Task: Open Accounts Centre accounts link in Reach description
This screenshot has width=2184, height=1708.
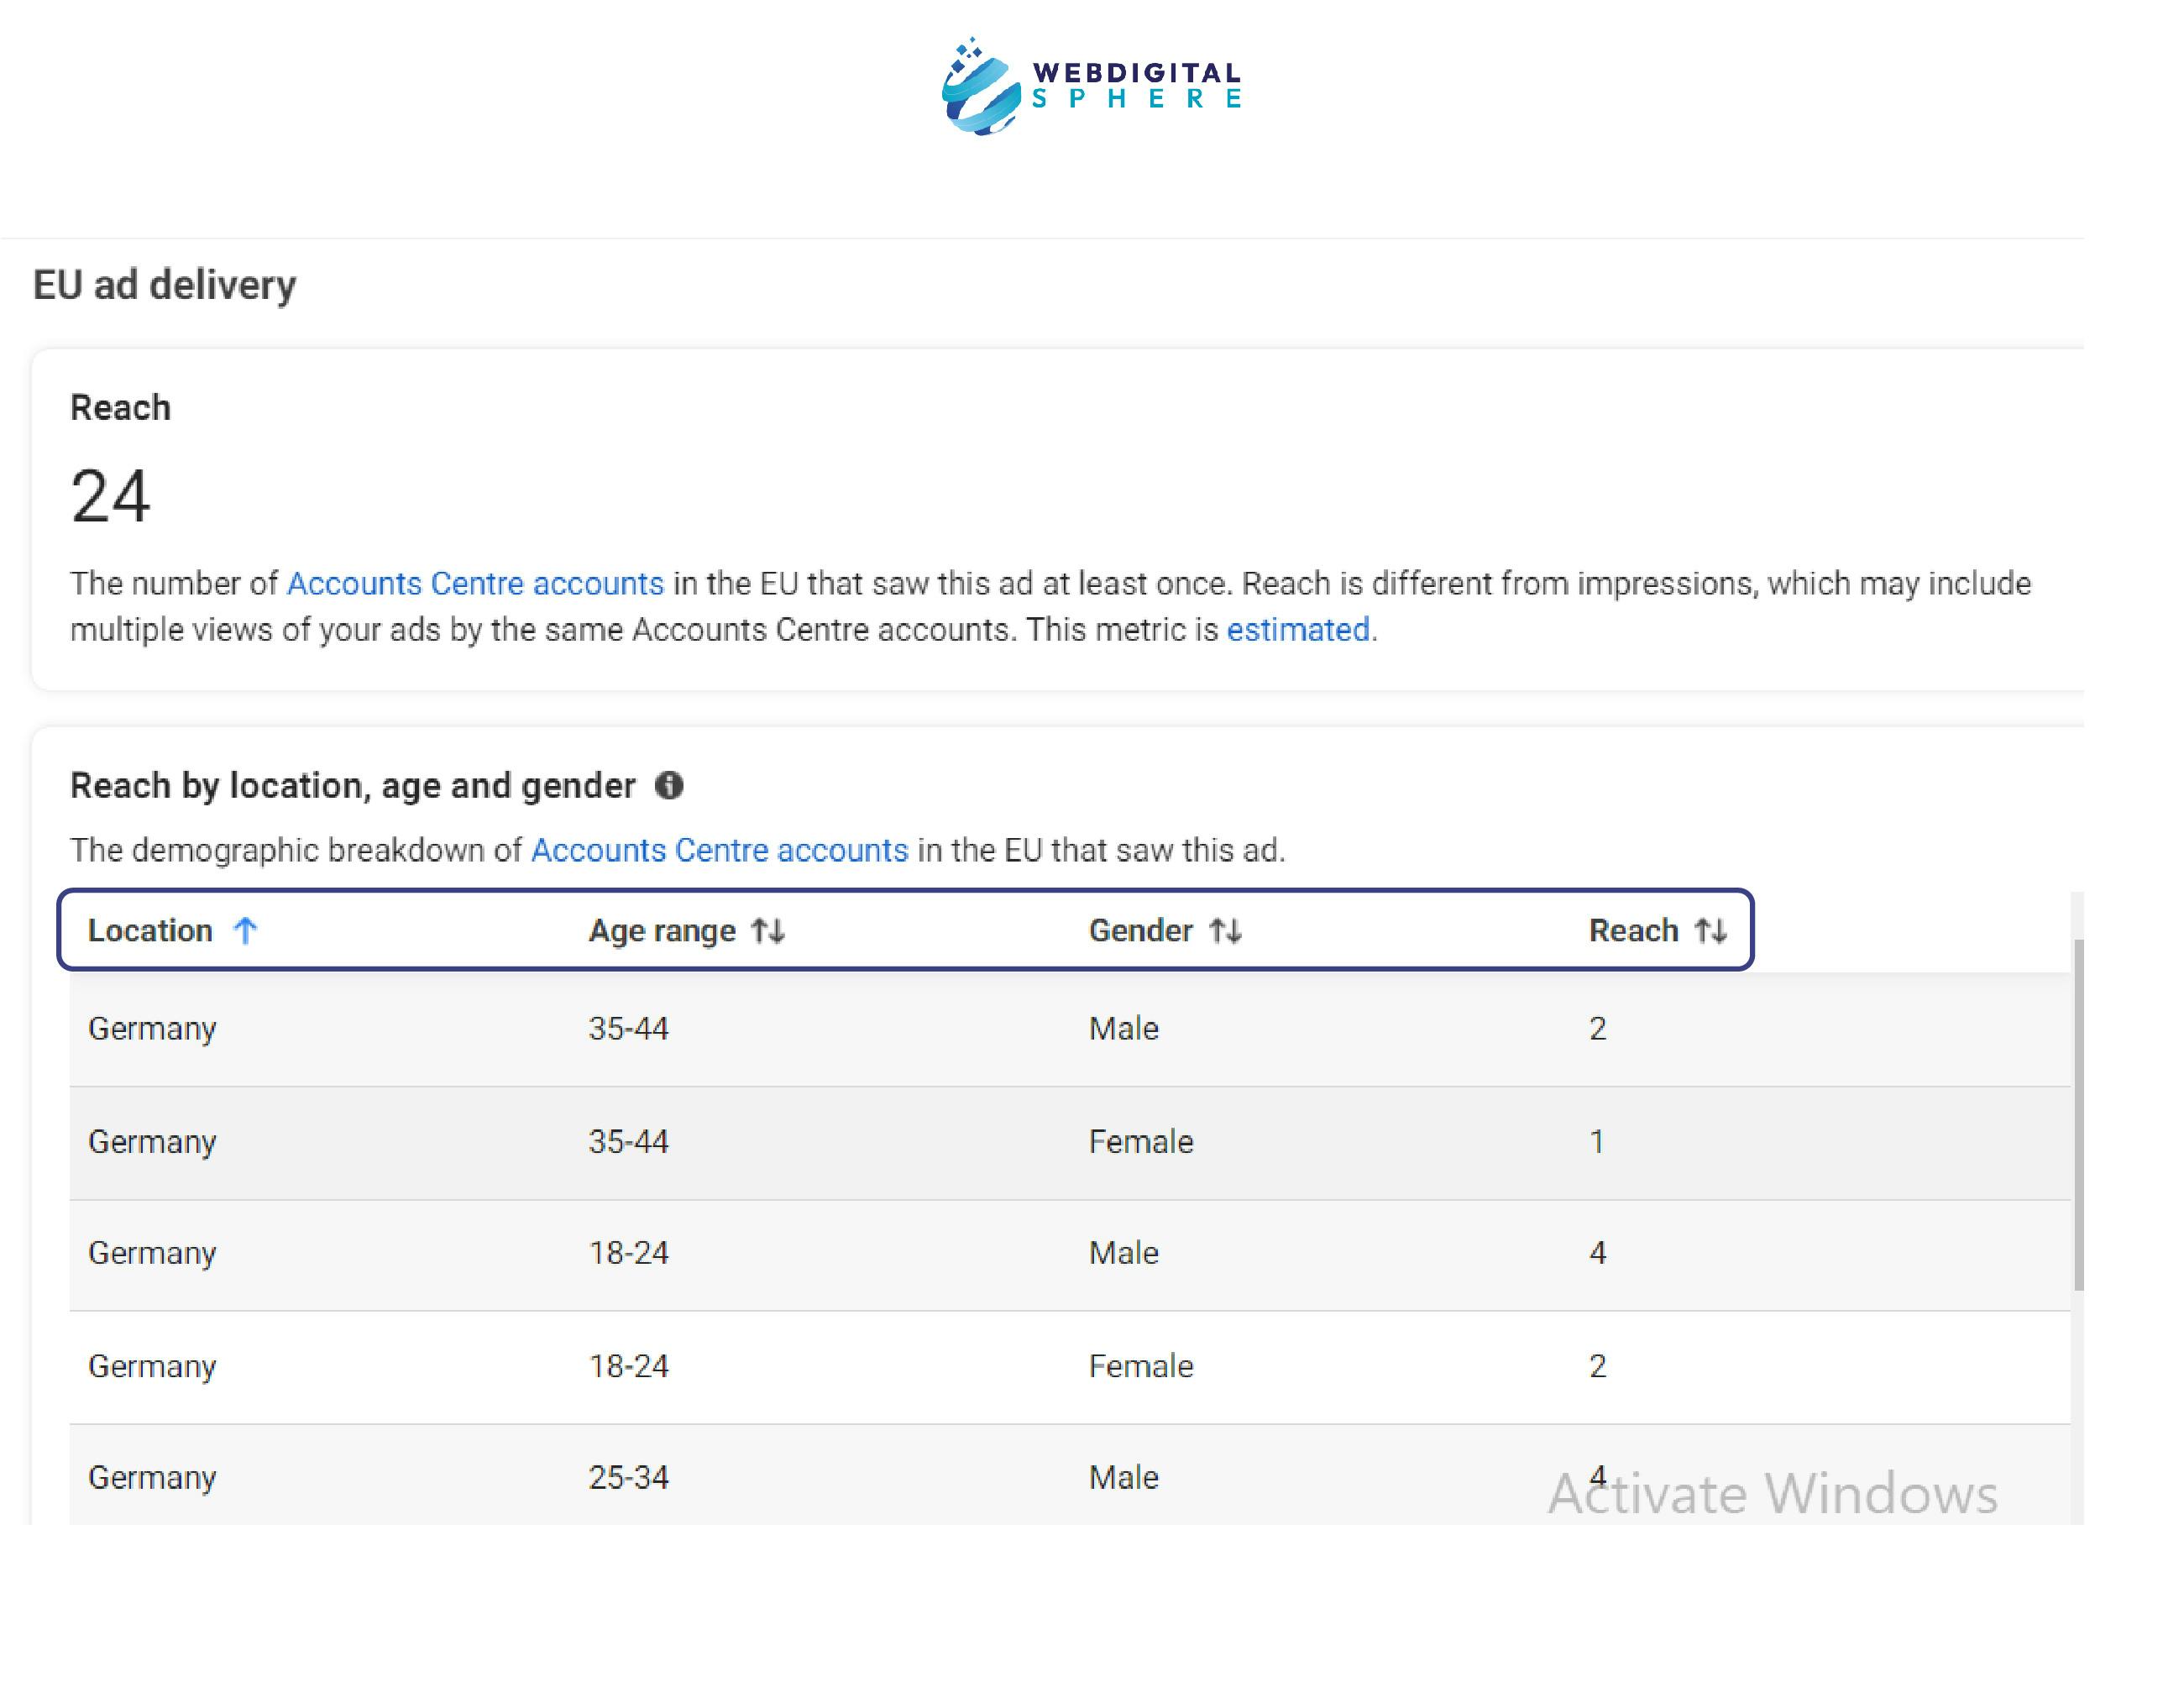Action: coord(475,583)
